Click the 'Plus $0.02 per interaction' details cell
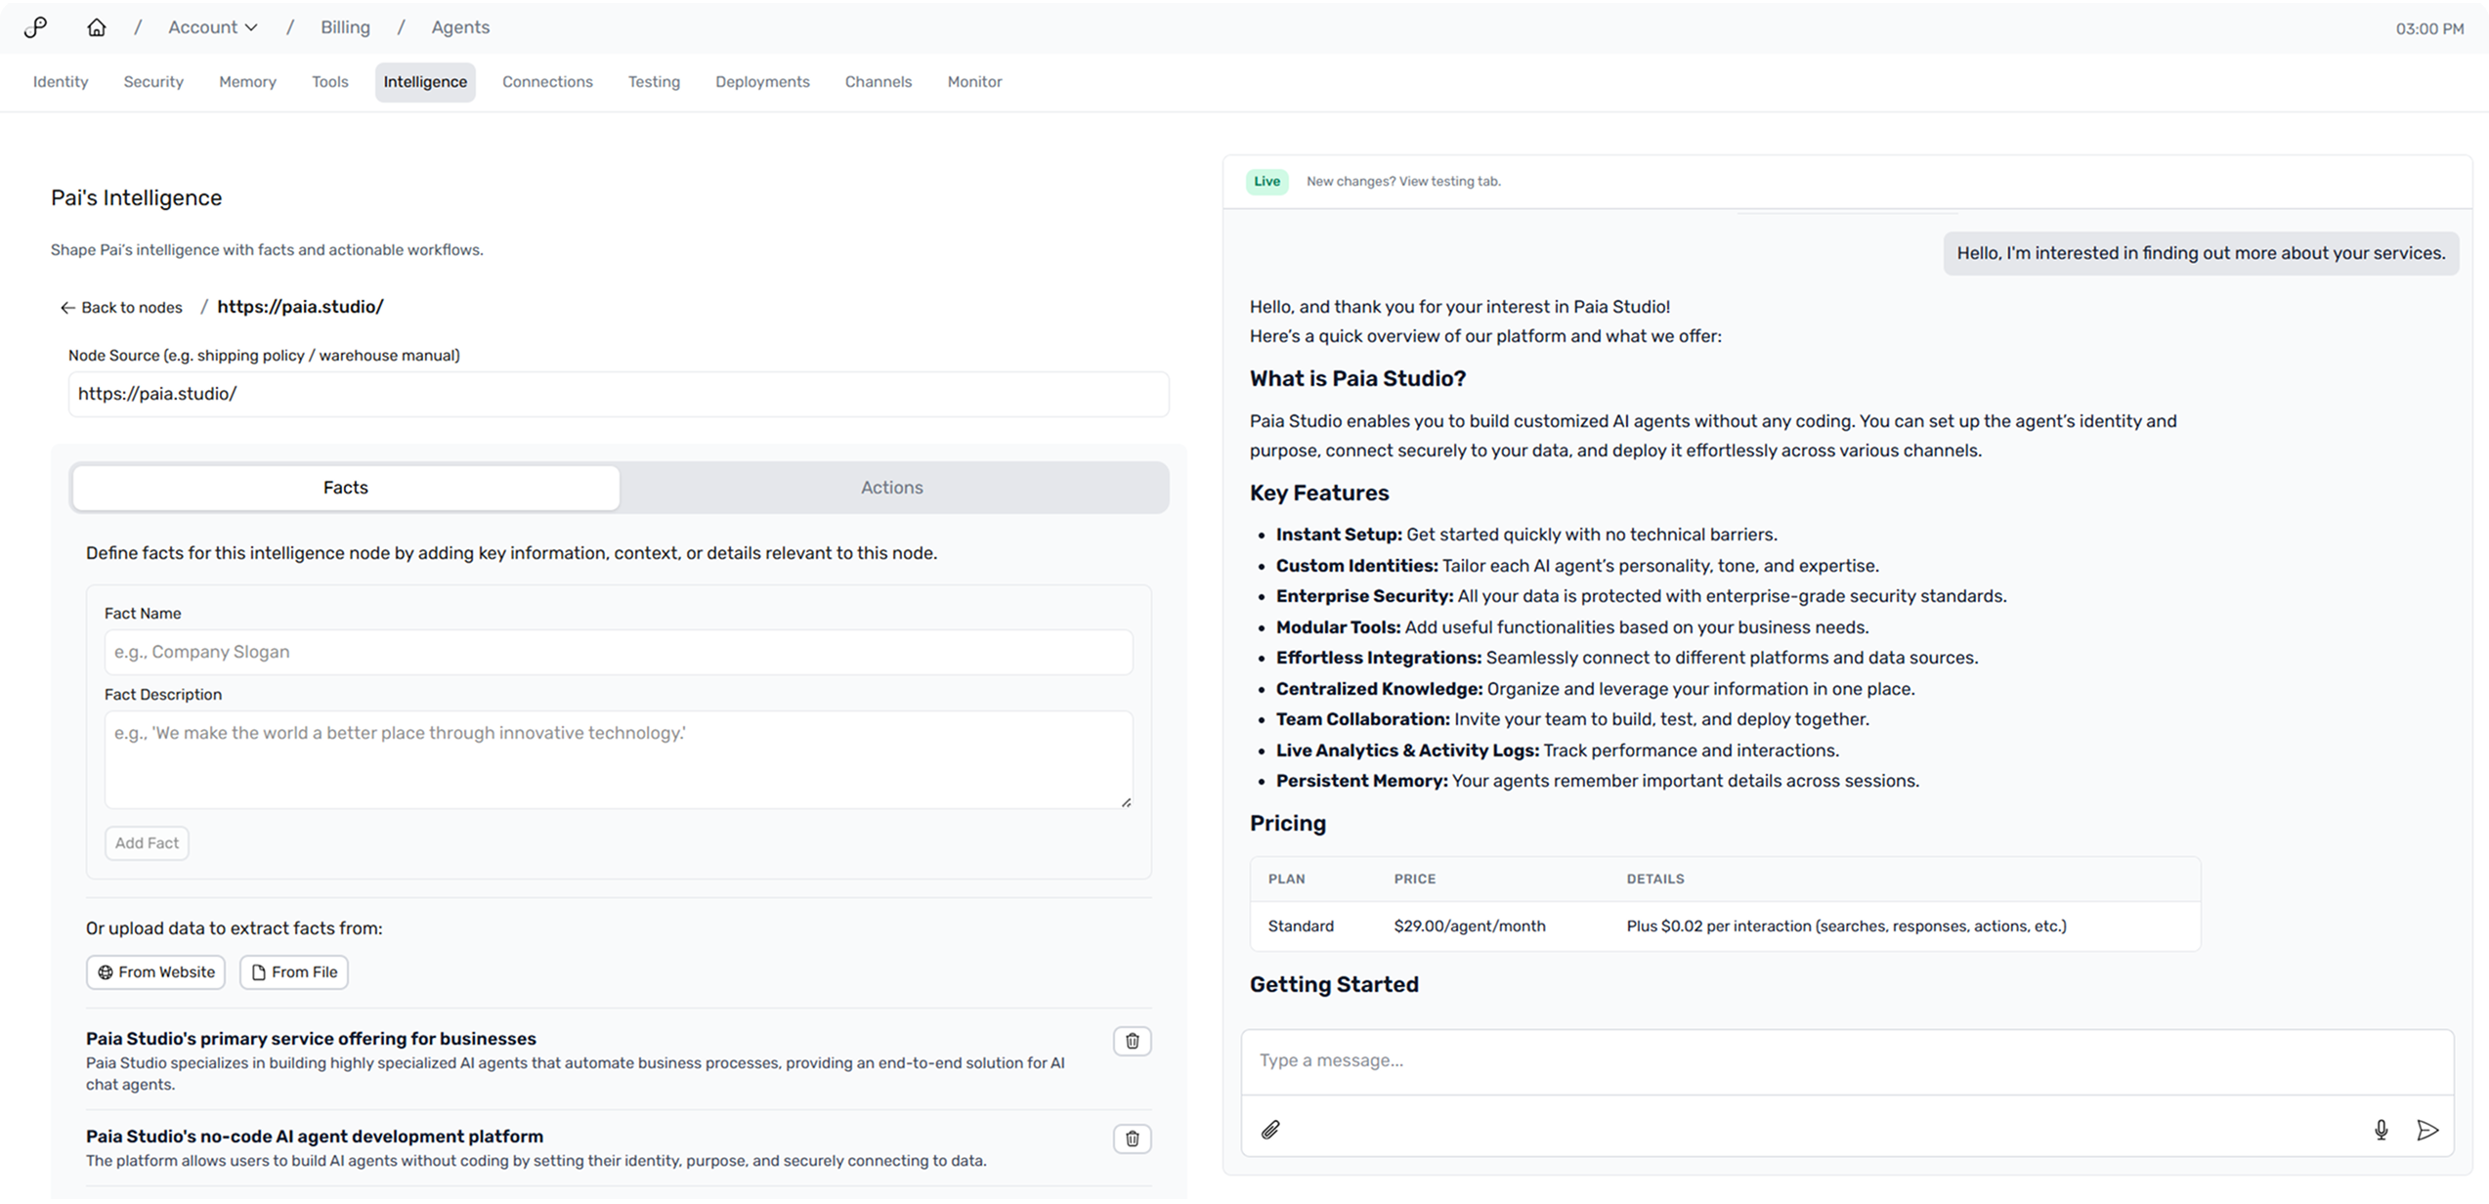The width and height of the screenshot is (2489, 1204). [x=1846, y=926]
